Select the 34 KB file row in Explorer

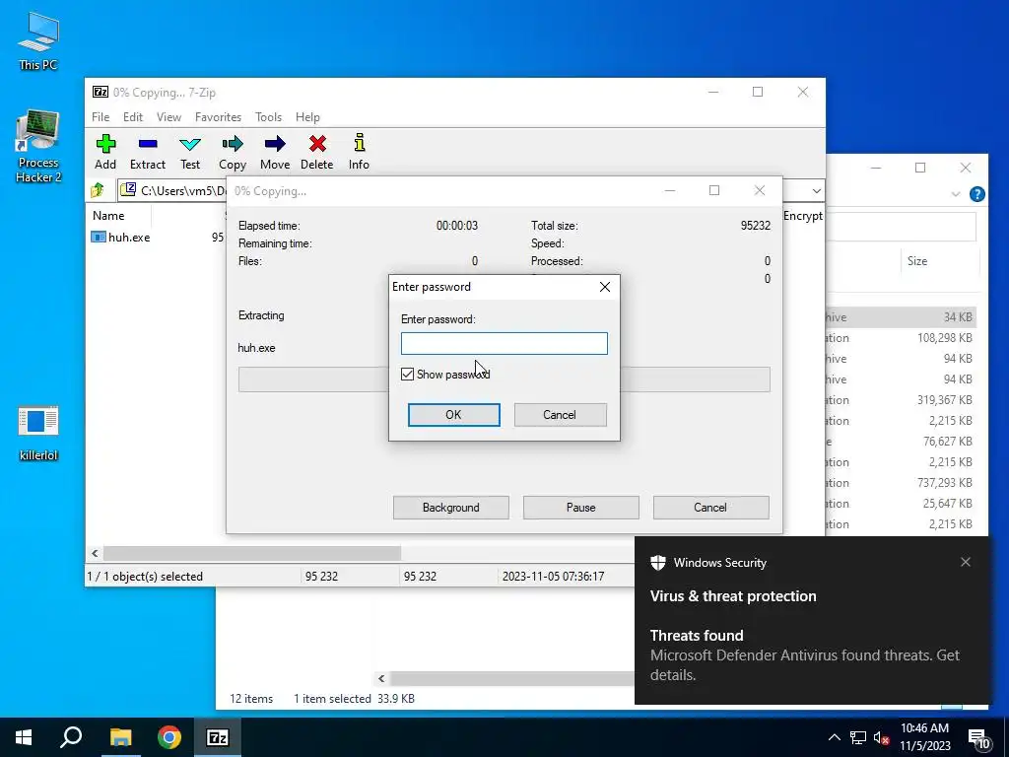tap(901, 316)
